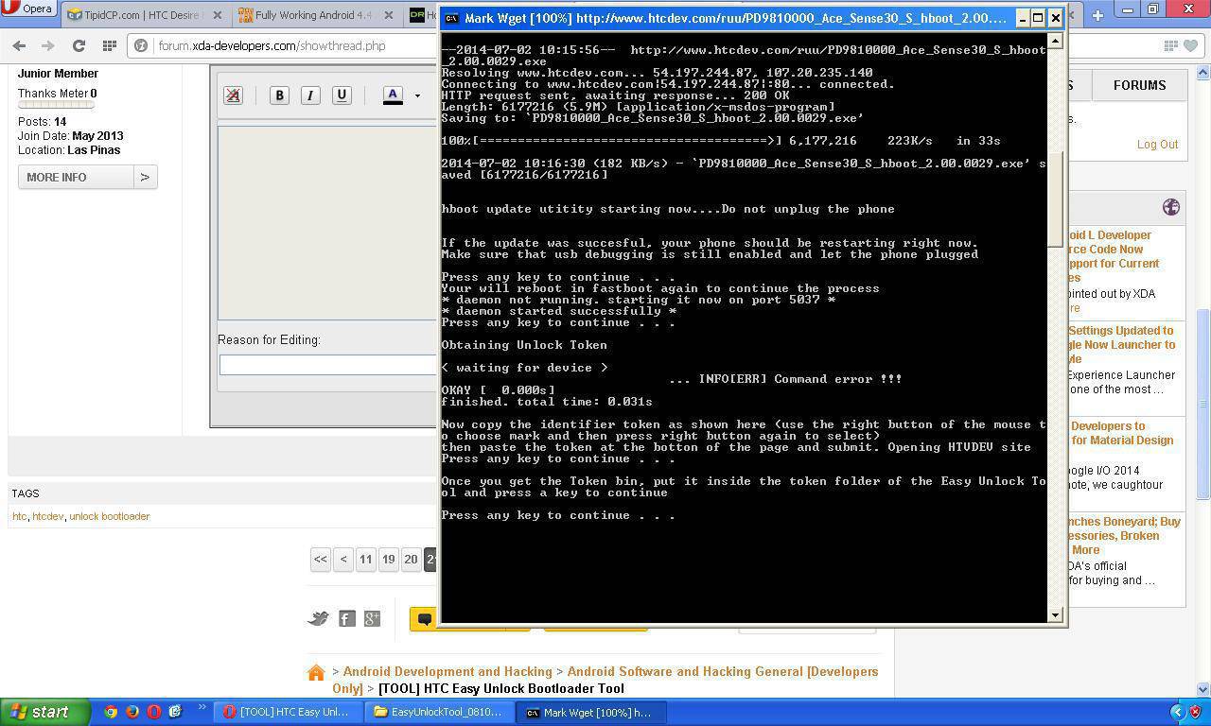
Task: Click the Log Out link
Action: click(1157, 144)
